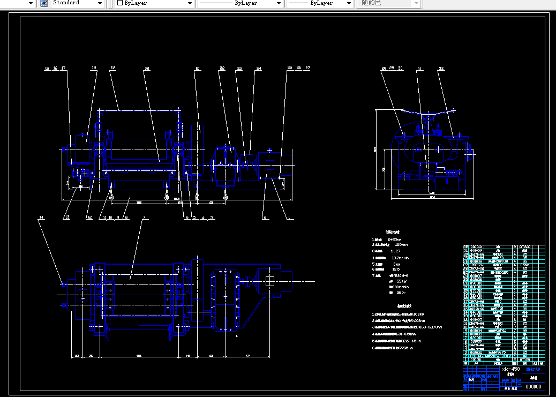Pick balloon number 15

[47, 69]
